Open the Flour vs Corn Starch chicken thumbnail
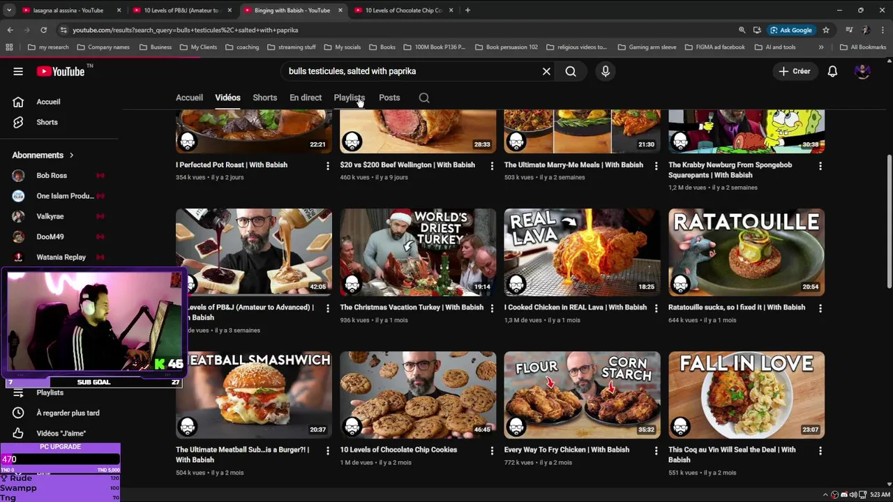The width and height of the screenshot is (893, 502). (x=583, y=395)
